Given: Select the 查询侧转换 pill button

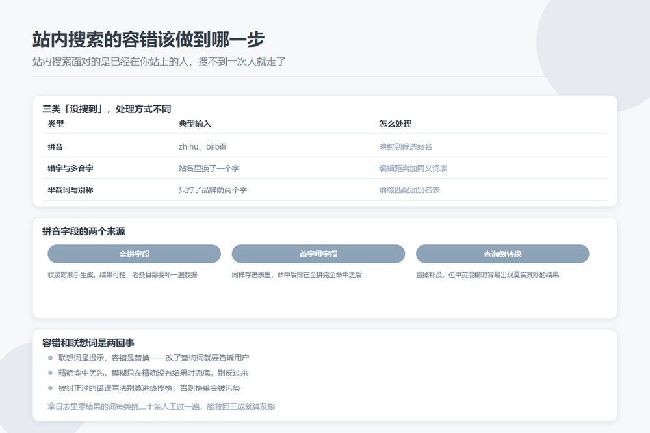Looking at the screenshot, I should [x=502, y=254].
